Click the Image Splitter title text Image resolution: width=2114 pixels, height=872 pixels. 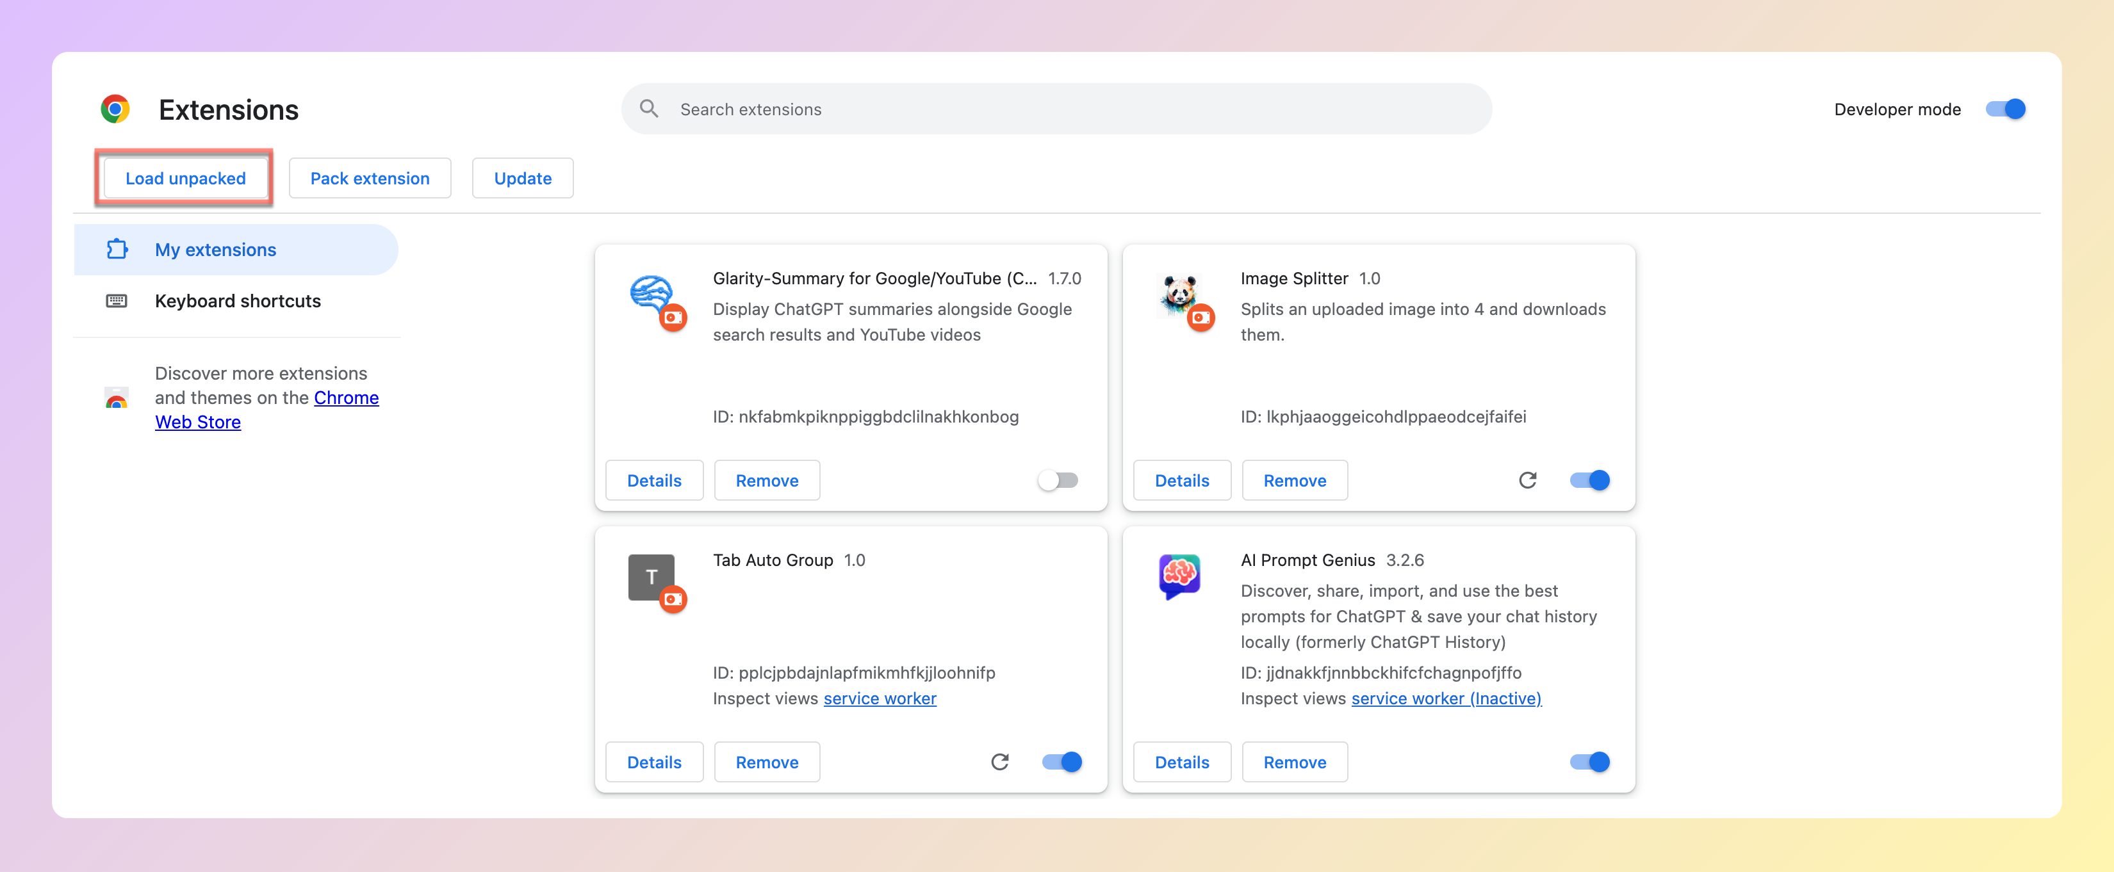pyautogui.click(x=1294, y=279)
